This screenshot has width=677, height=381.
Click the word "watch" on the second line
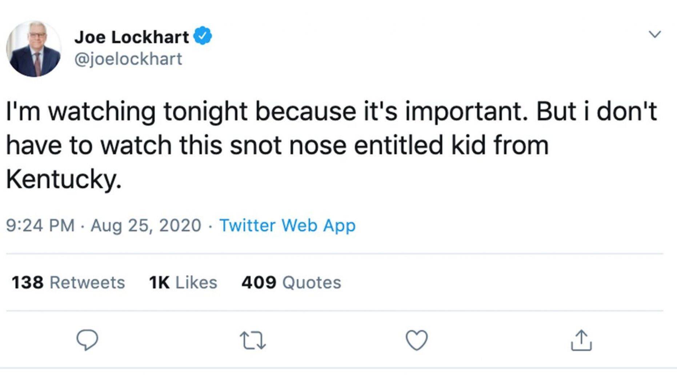pos(136,145)
